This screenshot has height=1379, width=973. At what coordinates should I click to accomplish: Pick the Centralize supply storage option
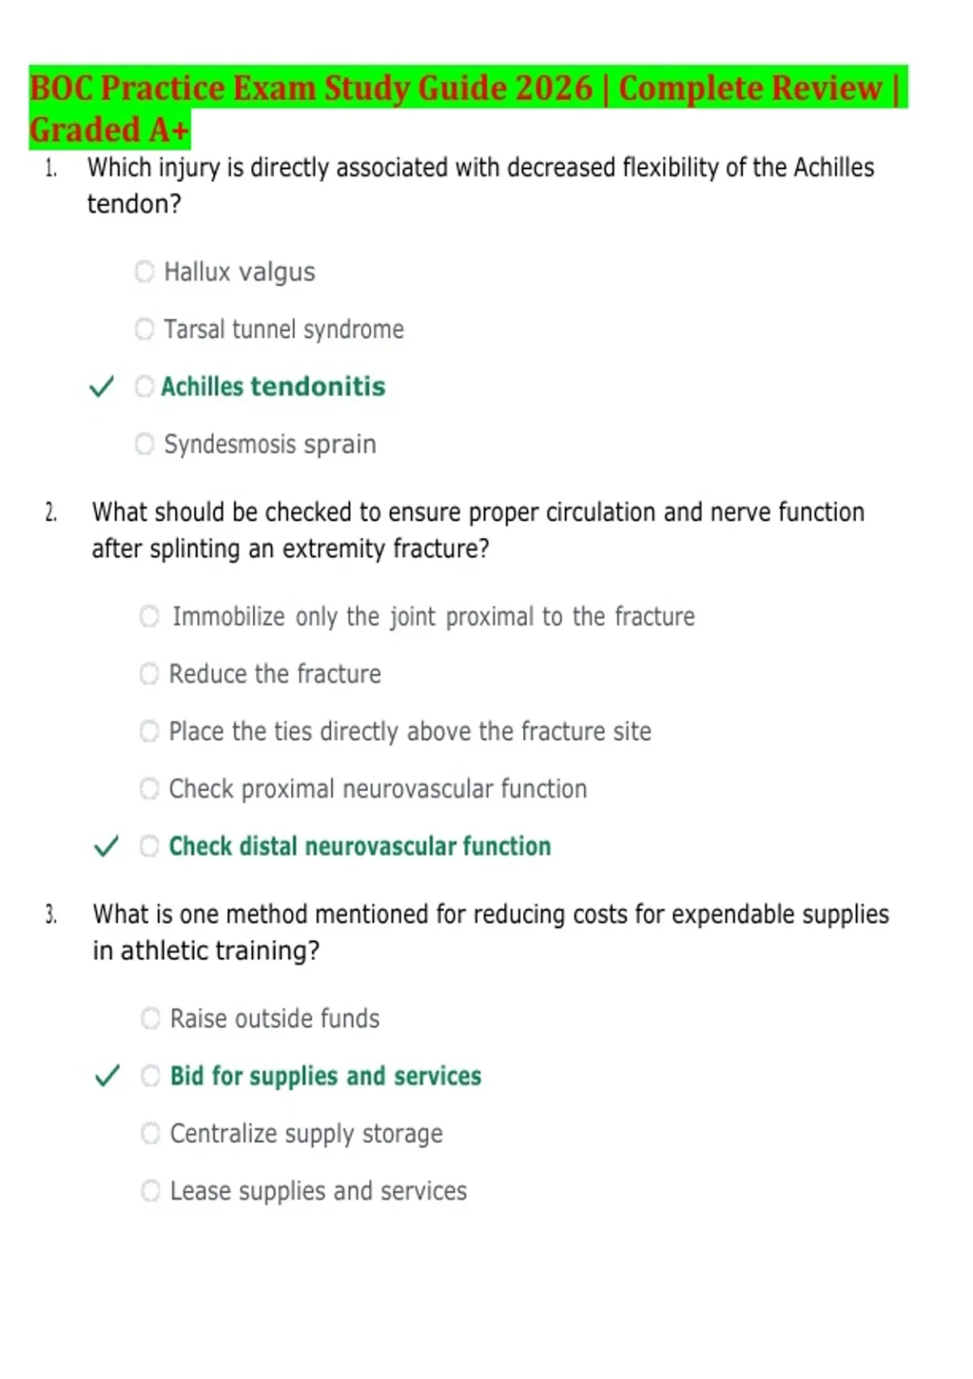point(151,1133)
